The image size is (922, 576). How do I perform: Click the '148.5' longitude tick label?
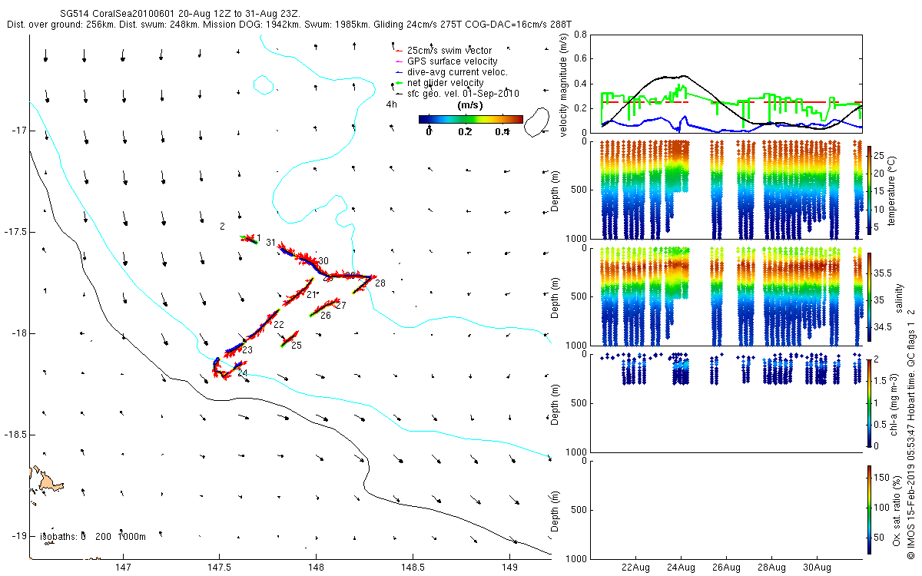(413, 568)
